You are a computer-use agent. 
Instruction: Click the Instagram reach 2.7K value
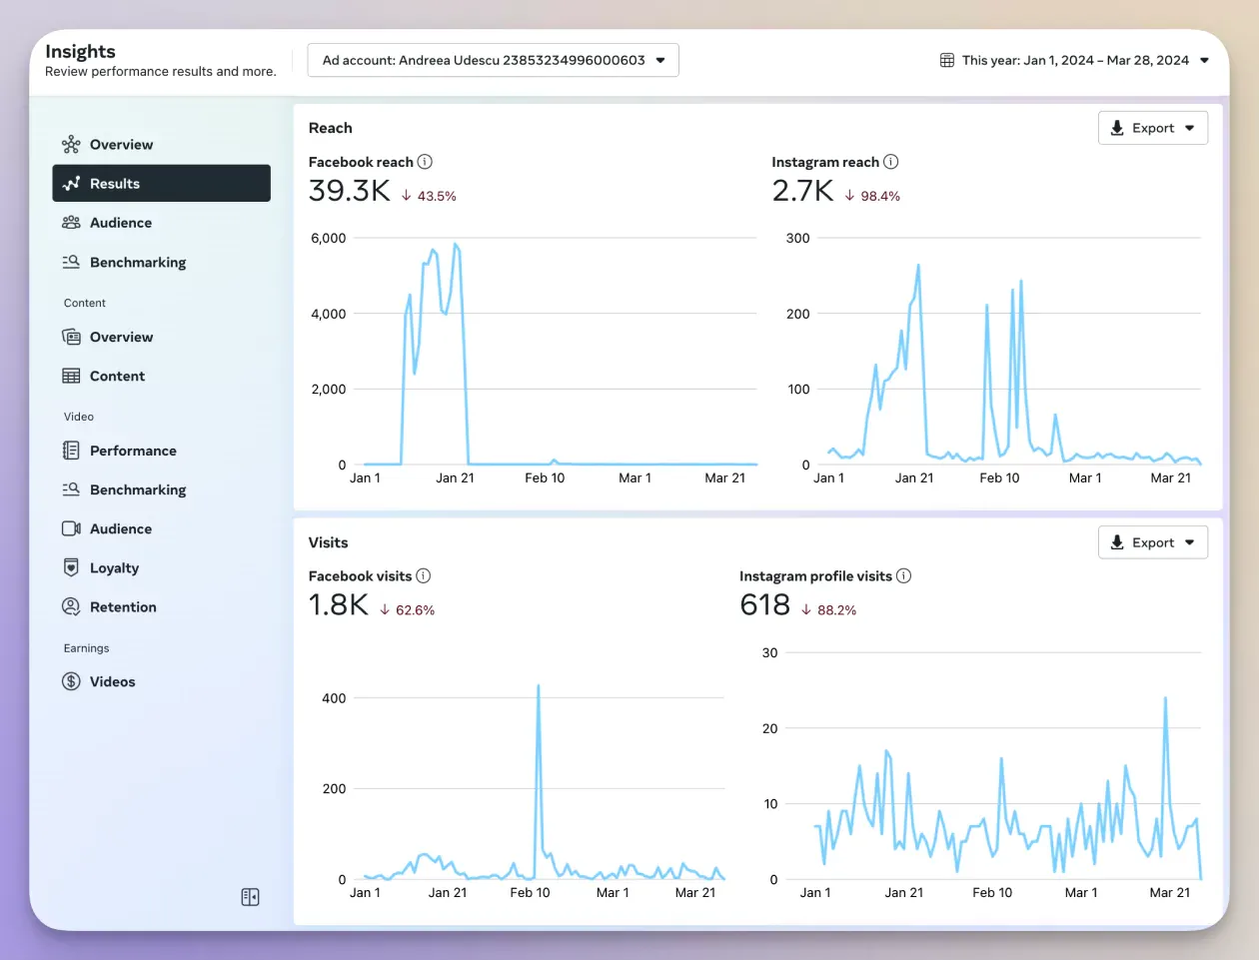pyautogui.click(x=802, y=191)
